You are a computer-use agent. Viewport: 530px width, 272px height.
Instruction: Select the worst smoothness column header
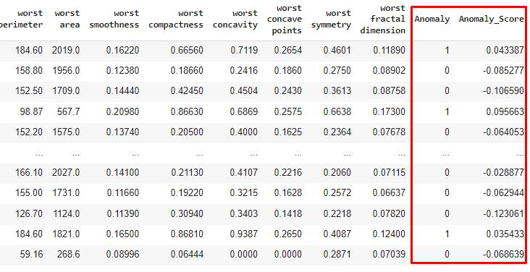coord(114,19)
